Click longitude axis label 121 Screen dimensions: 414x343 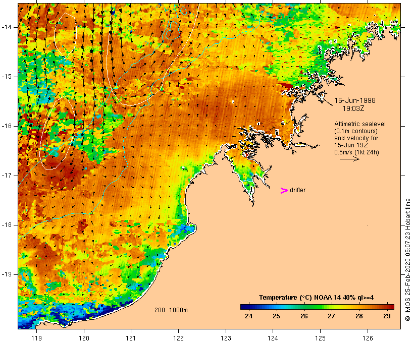tap(131, 338)
